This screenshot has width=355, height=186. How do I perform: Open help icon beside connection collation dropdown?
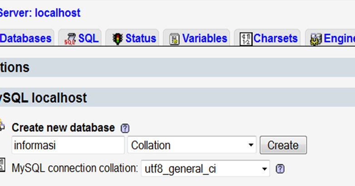point(280,169)
